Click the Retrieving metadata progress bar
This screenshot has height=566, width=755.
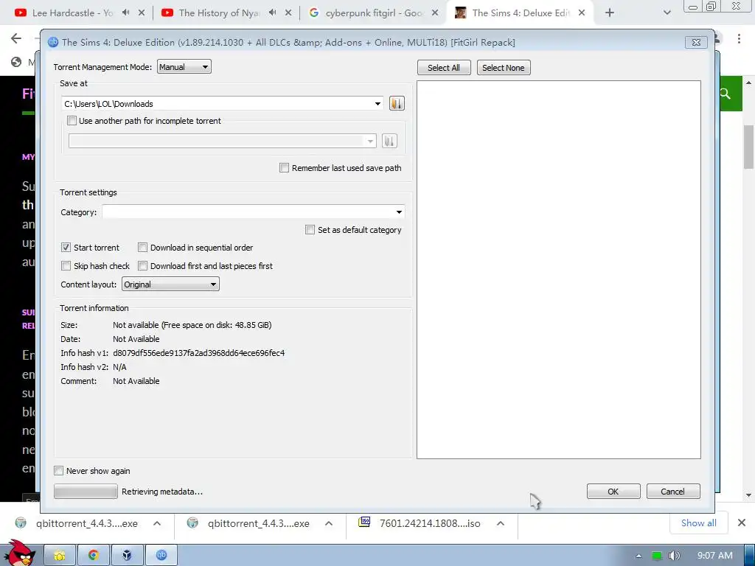86,492
